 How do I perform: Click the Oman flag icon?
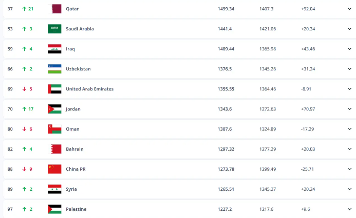(x=54, y=129)
